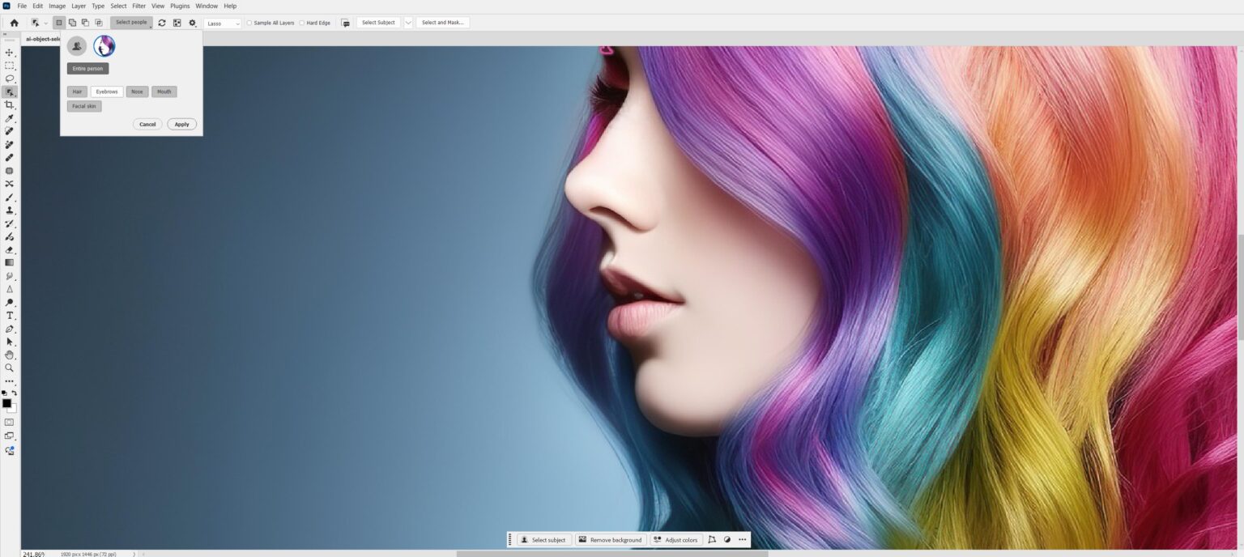This screenshot has height=557, width=1244.
Task: Click Apply in the Select people panel
Action: [x=181, y=124]
